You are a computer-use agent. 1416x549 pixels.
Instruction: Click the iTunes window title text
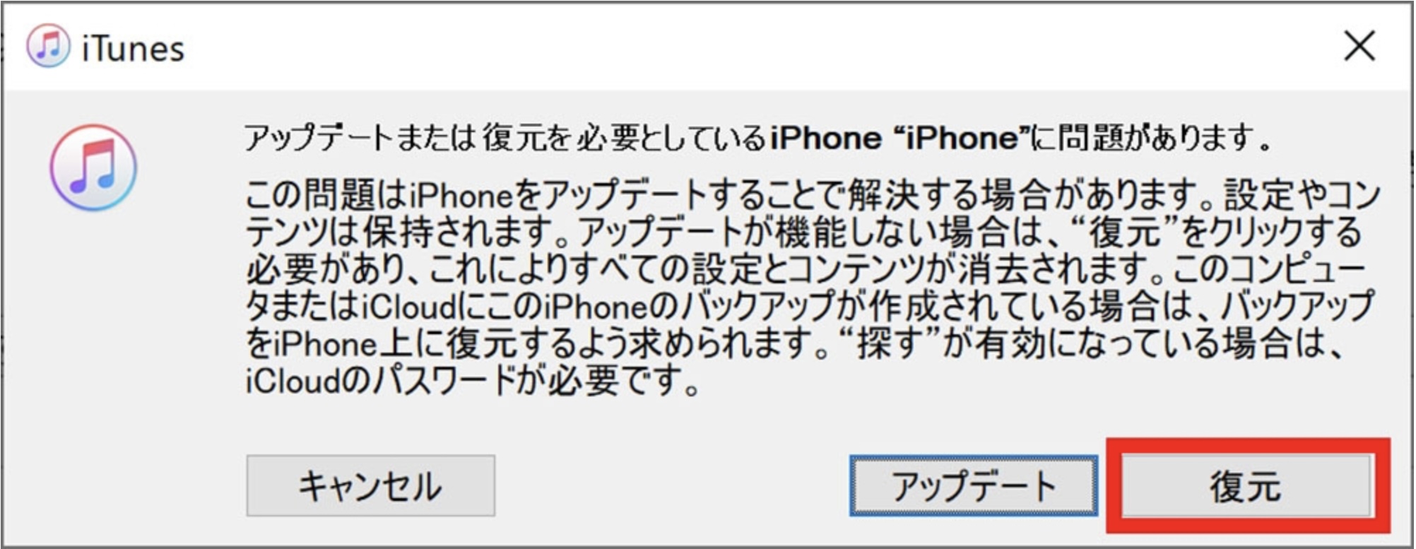coord(133,48)
